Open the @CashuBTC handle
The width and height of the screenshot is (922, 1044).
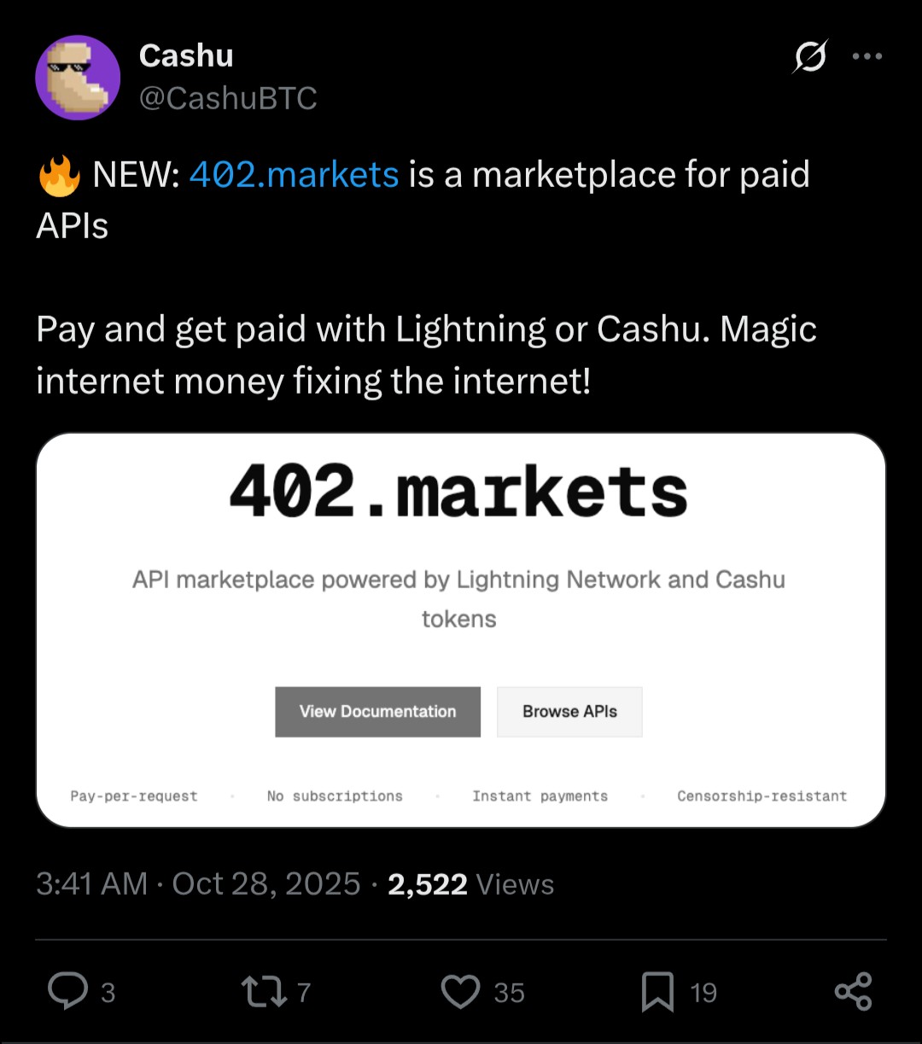[228, 99]
